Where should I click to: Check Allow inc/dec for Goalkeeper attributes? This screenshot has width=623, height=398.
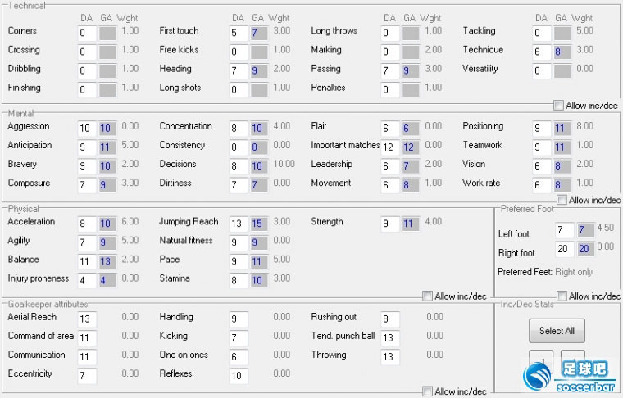(x=427, y=391)
